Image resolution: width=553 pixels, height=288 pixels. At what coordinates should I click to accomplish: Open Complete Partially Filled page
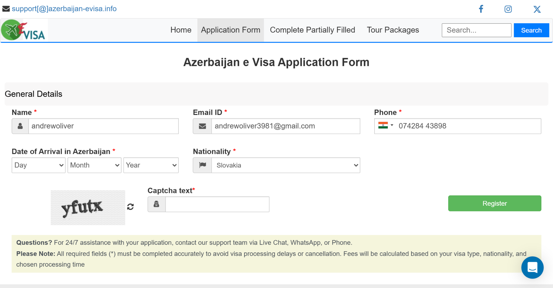tap(312, 30)
